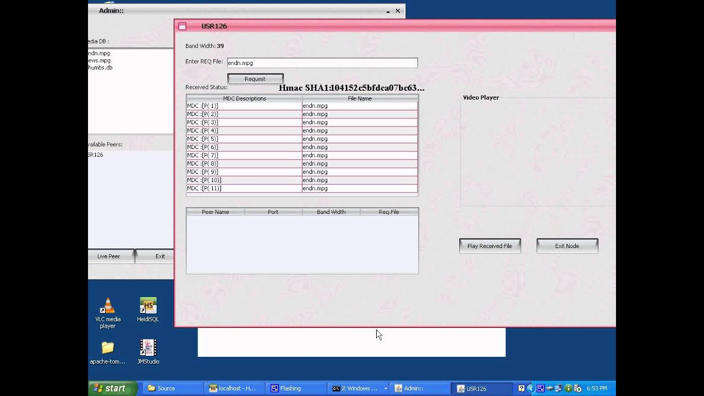Click MDC Descriptions column header

tap(244, 98)
